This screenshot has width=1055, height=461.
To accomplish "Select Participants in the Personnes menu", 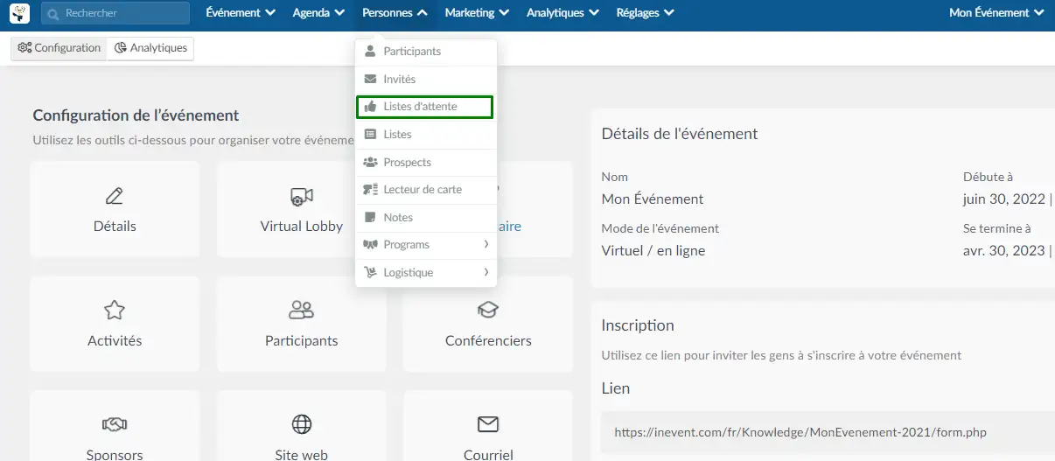I will tap(426, 52).
